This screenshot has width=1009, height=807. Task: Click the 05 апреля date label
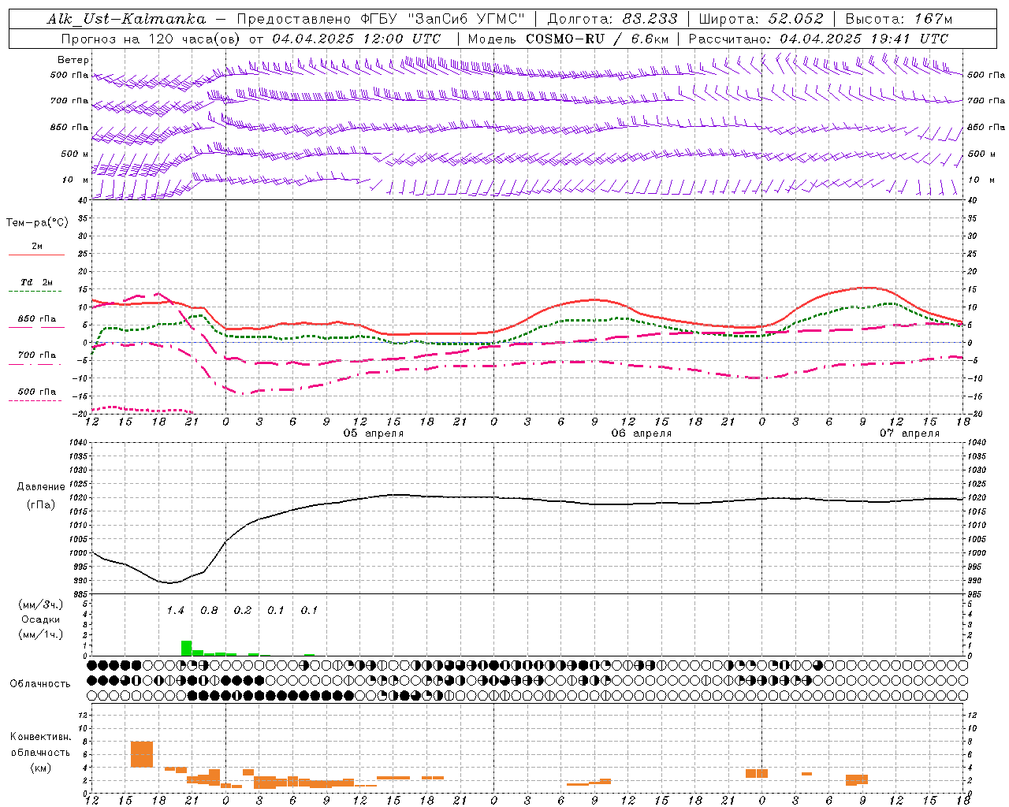point(373,433)
